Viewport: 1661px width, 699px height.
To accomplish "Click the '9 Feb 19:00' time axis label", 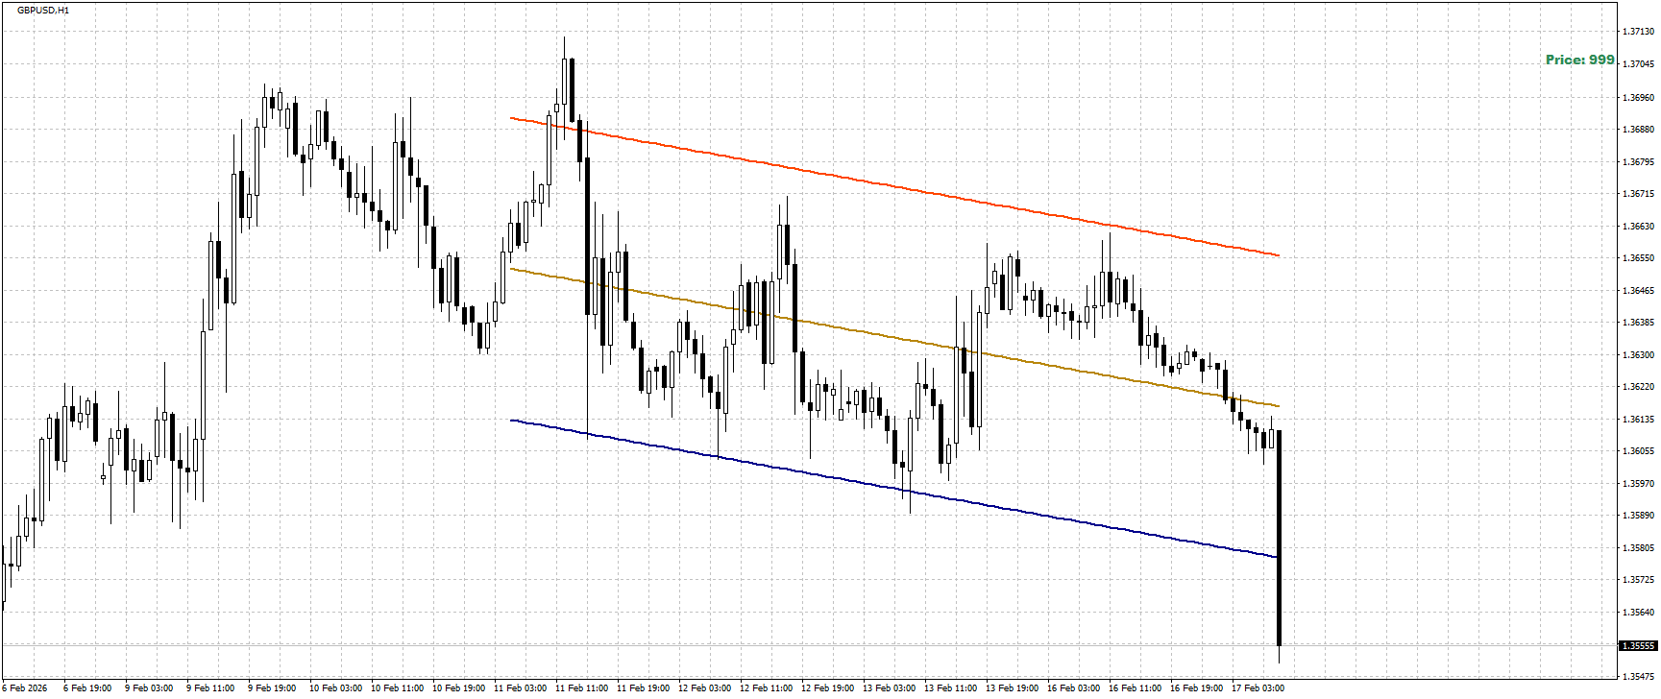I will click(272, 688).
